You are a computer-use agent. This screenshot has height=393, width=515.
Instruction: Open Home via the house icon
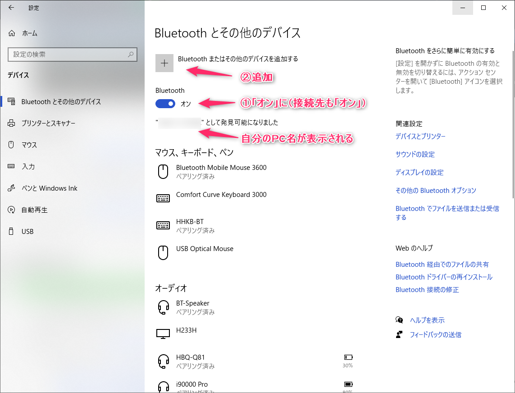(12, 33)
